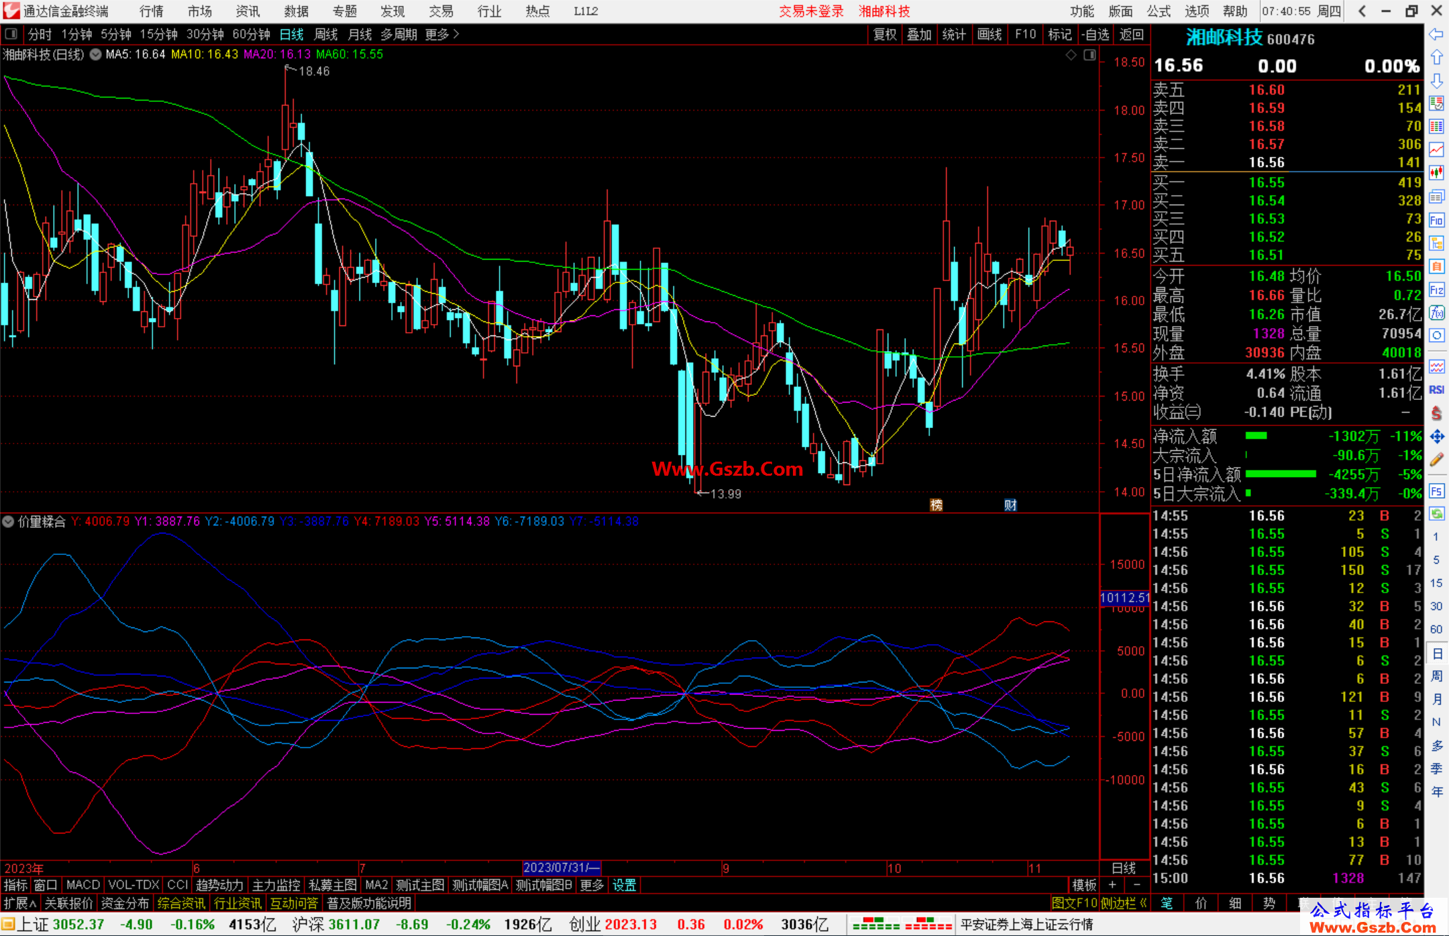
Task: Switch to 60-minute period in right sidebar
Action: pyautogui.click(x=1436, y=629)
